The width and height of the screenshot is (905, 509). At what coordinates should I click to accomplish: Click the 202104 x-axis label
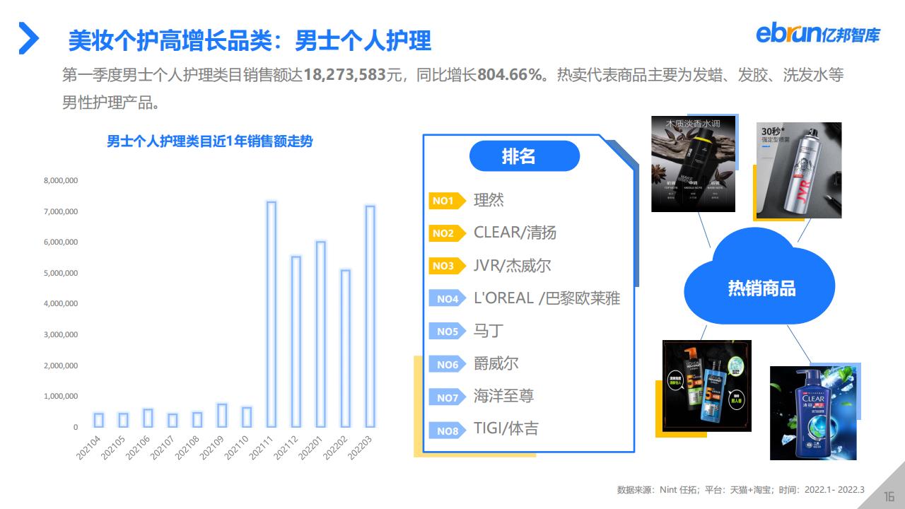coord(88,447)
